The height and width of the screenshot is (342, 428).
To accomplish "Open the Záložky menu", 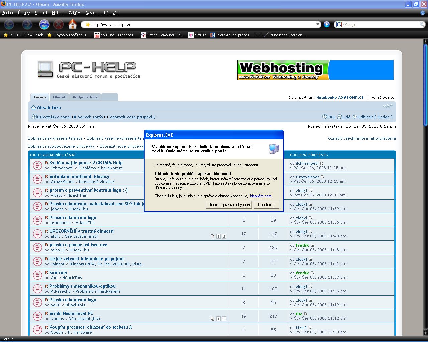I will pos(75,13).
